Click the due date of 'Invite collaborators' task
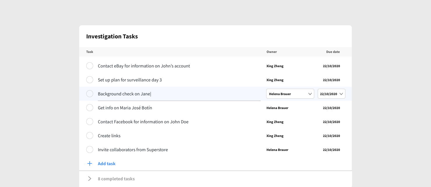The height and width of the screenshot is (187, 431). (331, 150)
